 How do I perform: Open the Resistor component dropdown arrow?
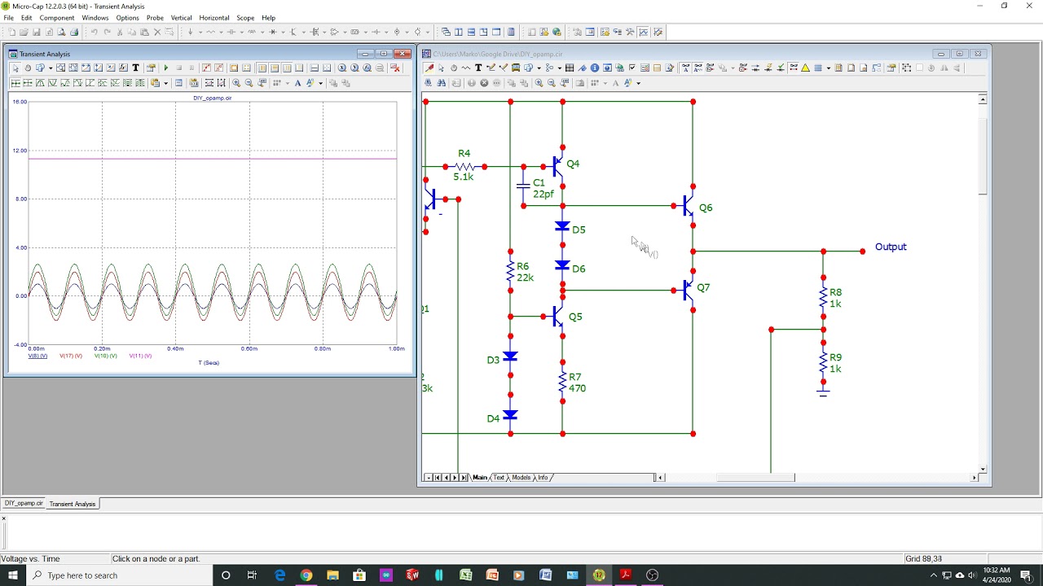point(221,32)
